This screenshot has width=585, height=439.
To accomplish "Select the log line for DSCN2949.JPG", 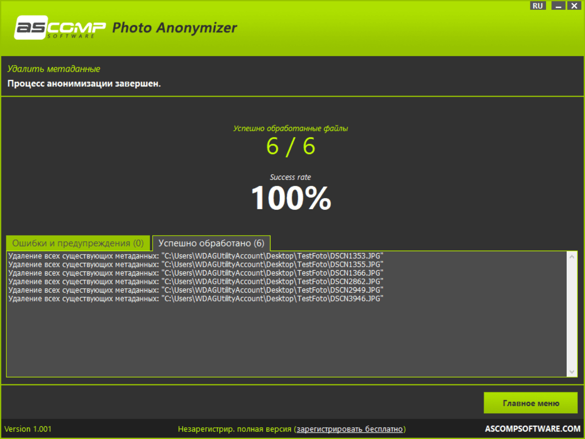I will (x=196, y=290).
